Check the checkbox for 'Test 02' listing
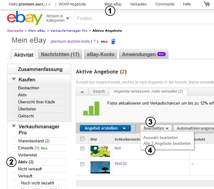The height and width of the screenshot is (189, 214). 82,164
